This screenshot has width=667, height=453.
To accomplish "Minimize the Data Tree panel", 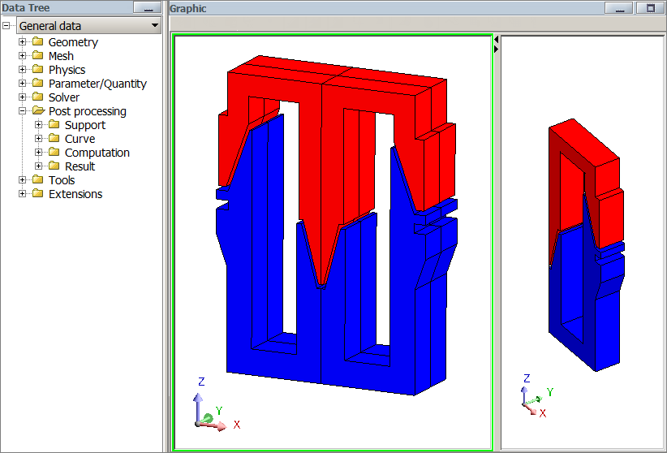I will coord(147,8).
